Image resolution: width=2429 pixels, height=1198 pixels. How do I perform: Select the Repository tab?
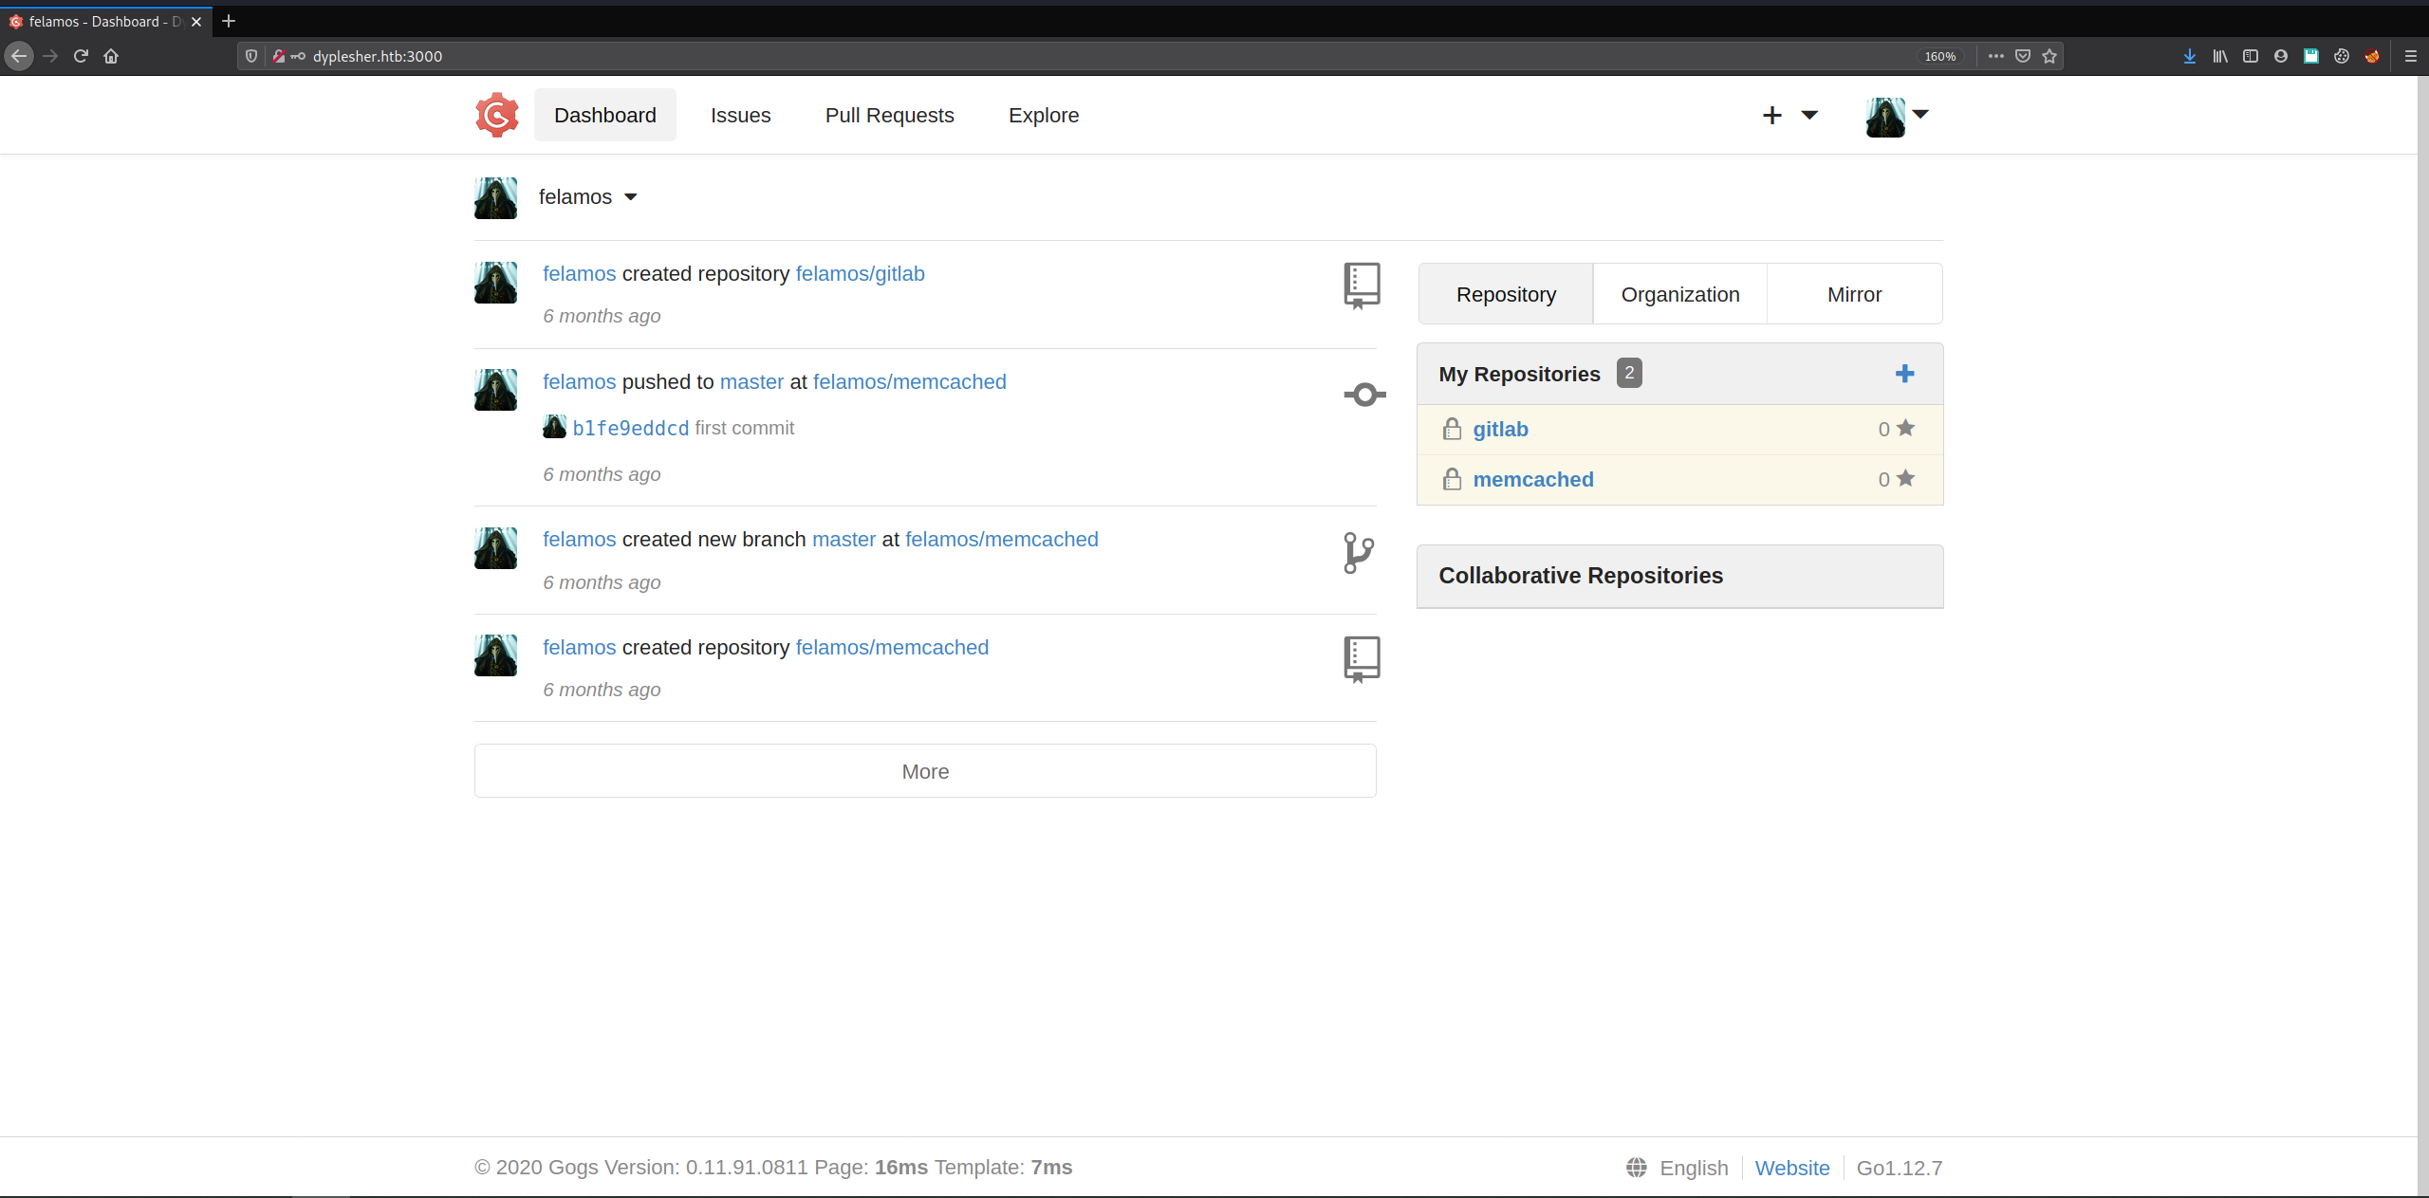coord(1506,294)
